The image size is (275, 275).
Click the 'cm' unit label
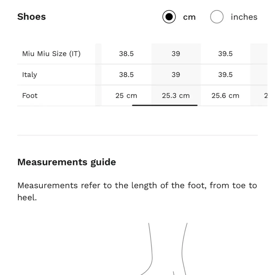coord(189,17)
